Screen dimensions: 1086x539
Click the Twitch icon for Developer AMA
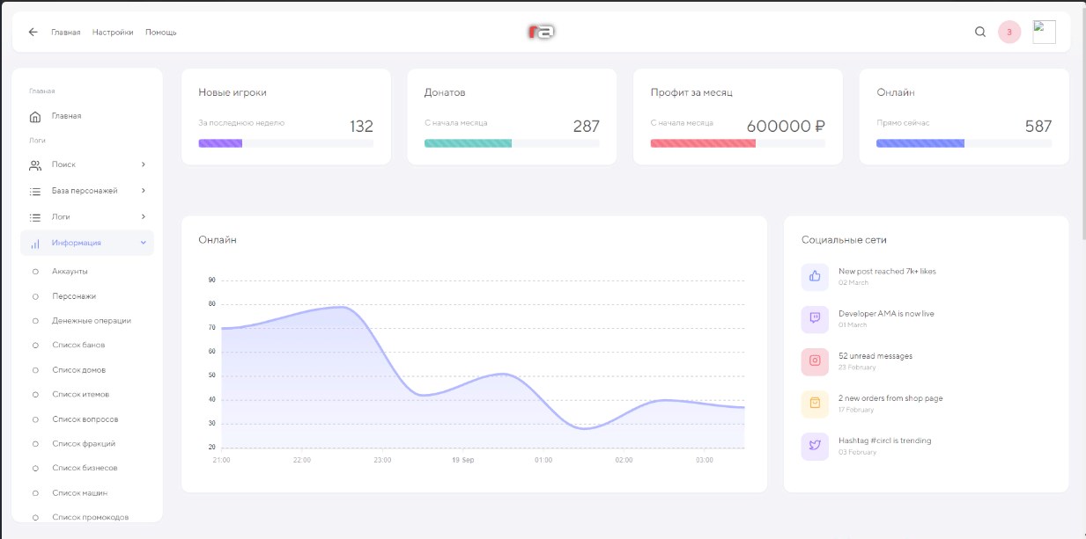pyautogui.click(x=815, y=318)
